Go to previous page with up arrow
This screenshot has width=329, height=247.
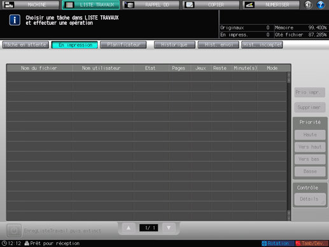coord(129,228)
